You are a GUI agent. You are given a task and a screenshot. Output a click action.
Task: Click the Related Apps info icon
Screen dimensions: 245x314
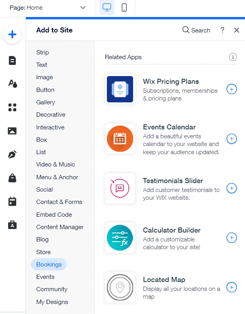pos(233,57)
